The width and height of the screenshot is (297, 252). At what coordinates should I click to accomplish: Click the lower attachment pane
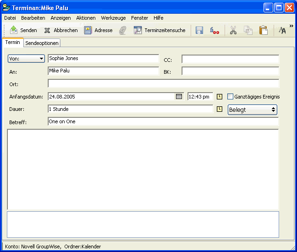[143, 225]
